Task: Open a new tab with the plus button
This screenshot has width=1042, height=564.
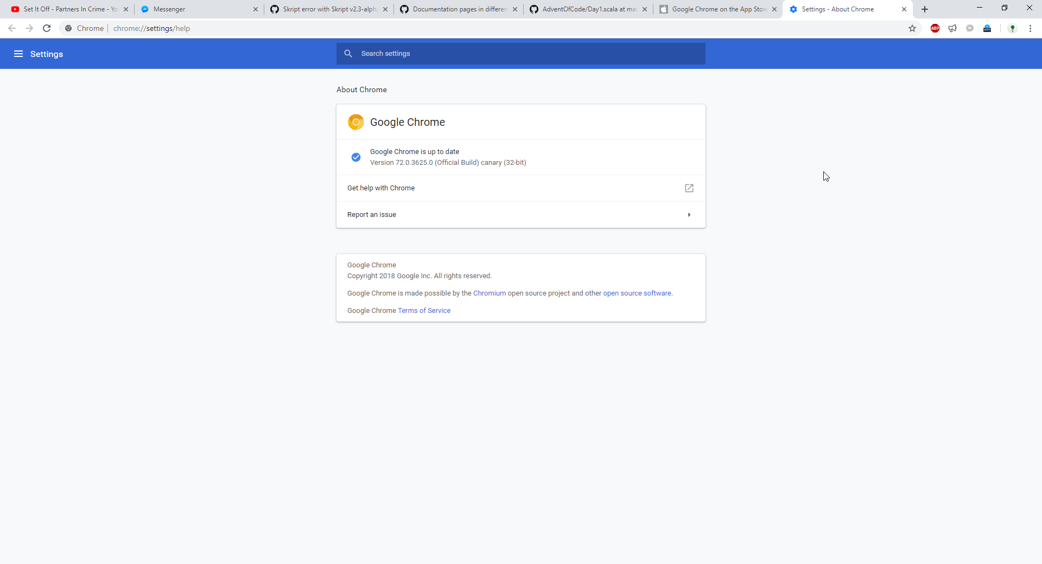Action: point(924,9)
